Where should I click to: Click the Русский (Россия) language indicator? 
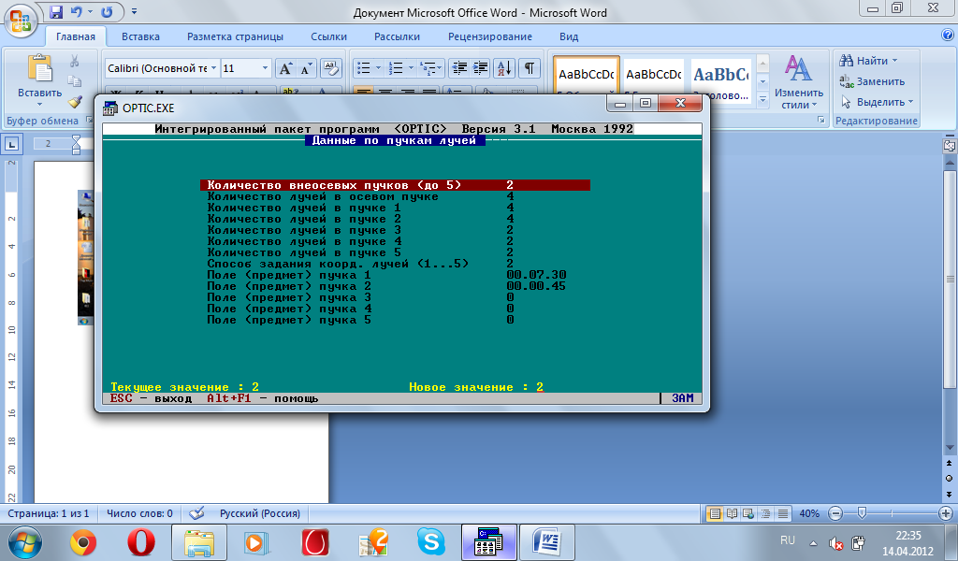(x=260, y=513)
